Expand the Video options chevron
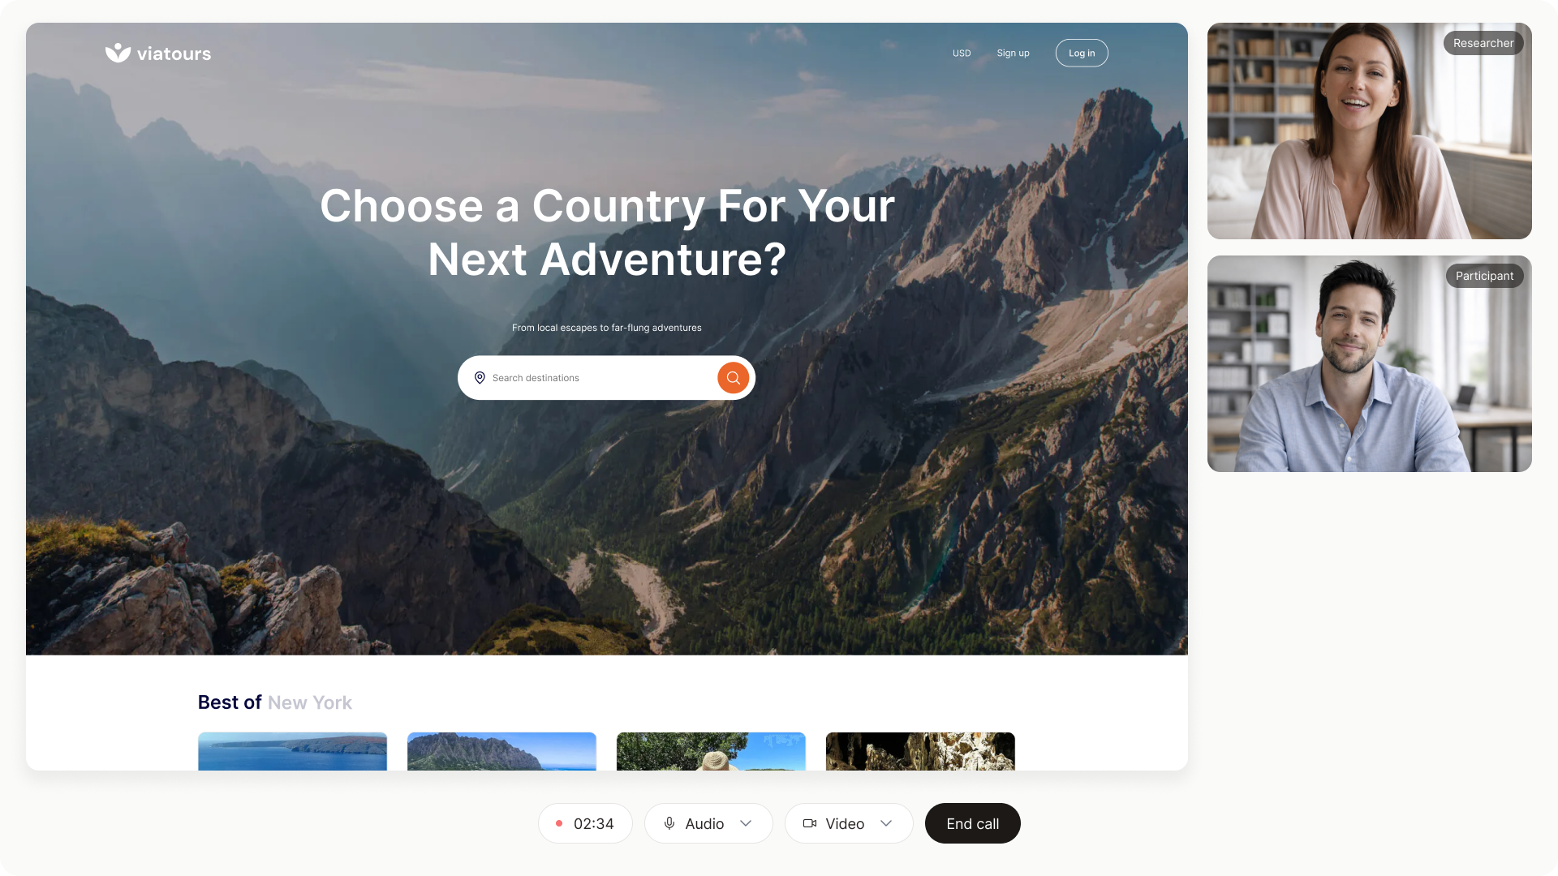The image size is (1558, 876). pyautogui.click(x=886, y=823)
